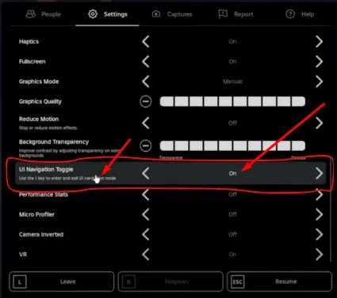337x298 pixels.
Task: Click the Resume button
Action: [279, 281]
